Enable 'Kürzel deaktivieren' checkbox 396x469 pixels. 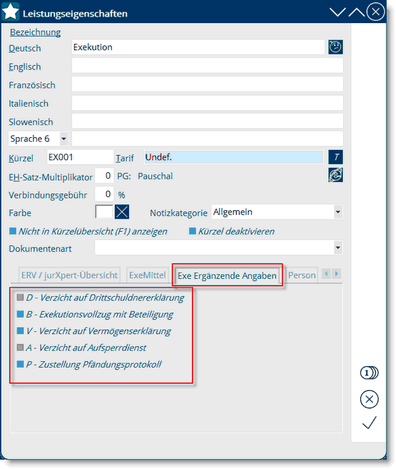(192, 231)
